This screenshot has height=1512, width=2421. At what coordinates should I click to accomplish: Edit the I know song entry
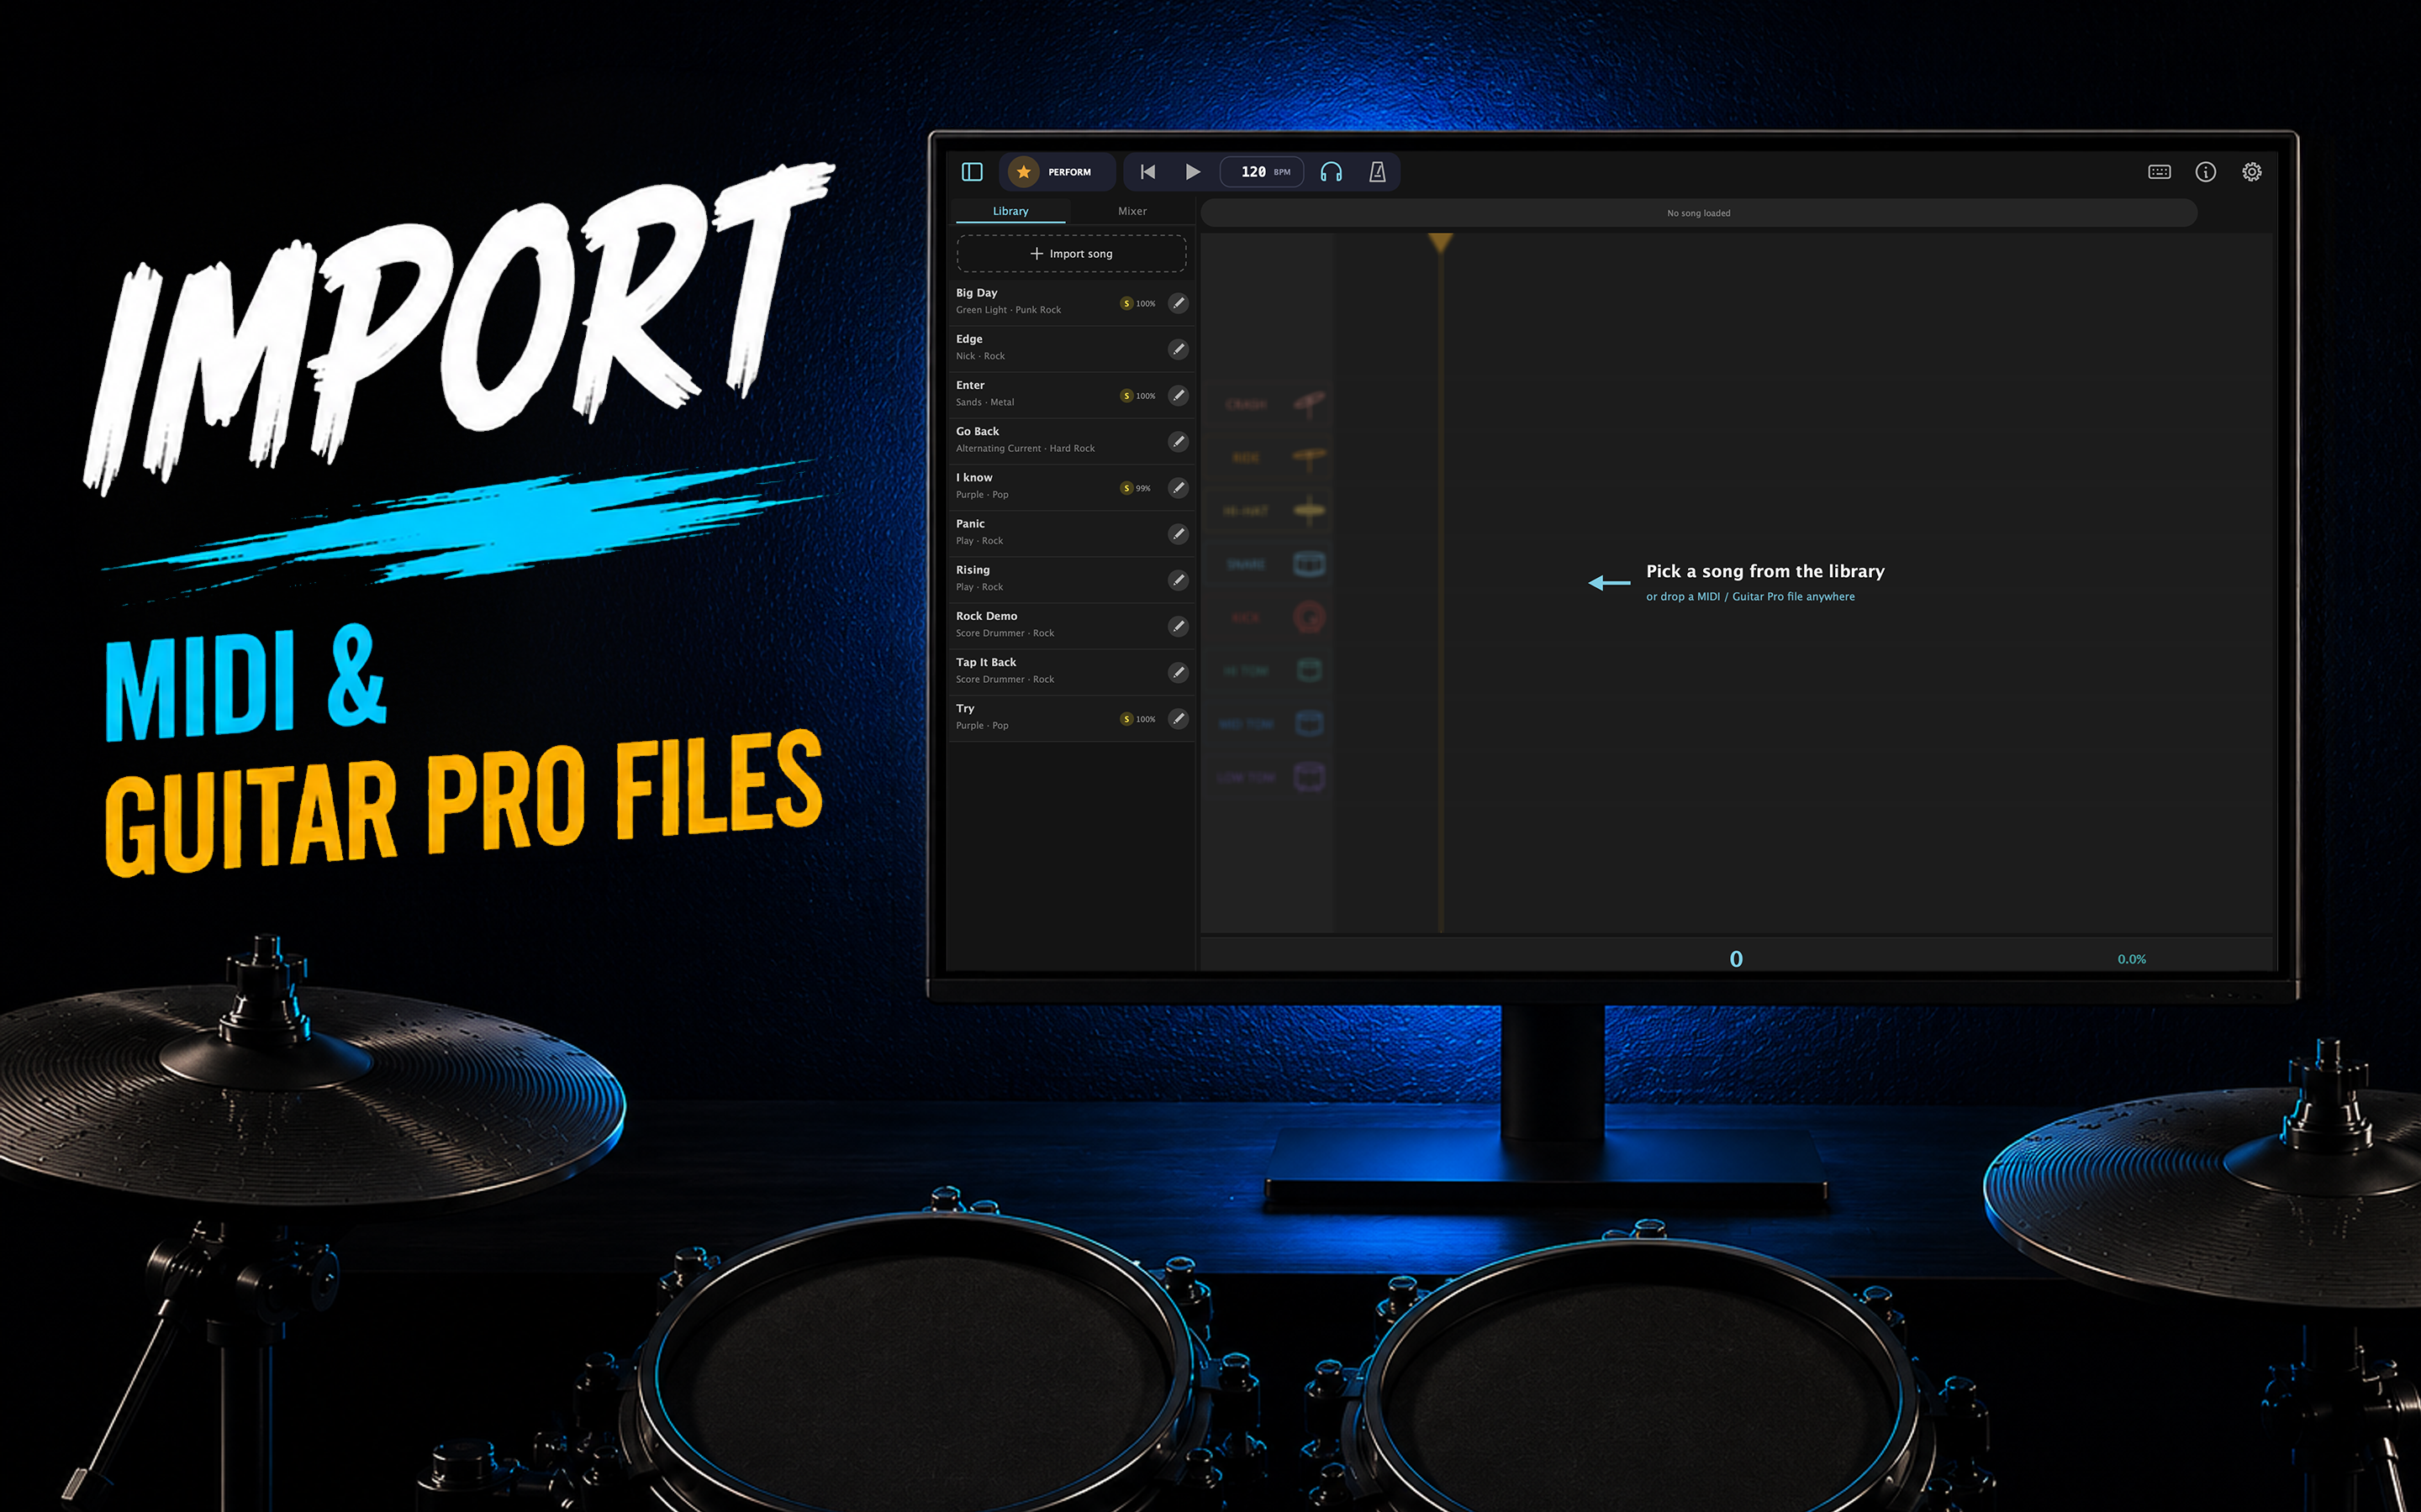[1179, 487]
